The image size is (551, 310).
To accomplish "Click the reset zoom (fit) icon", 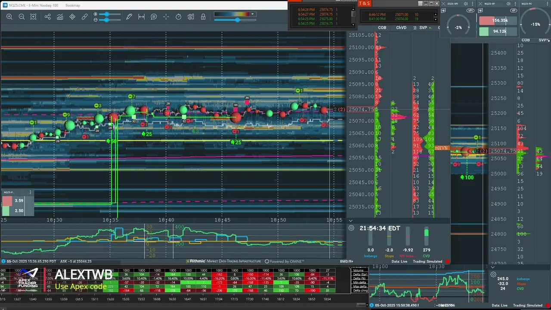I will click(x=33, y=17).
